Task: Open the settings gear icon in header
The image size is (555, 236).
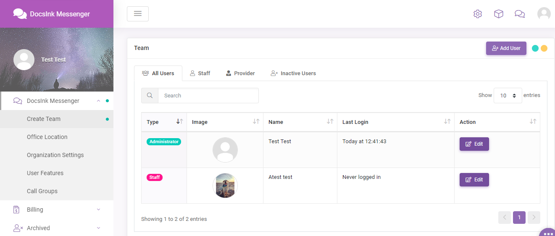Action: click(478, 14)
